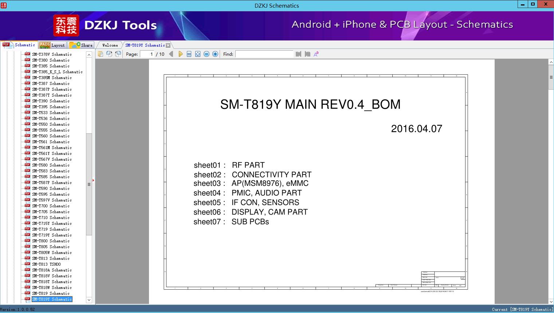554x313 pixels.
Task: Open SM-T800 Schematic
Action: (51, 241)
